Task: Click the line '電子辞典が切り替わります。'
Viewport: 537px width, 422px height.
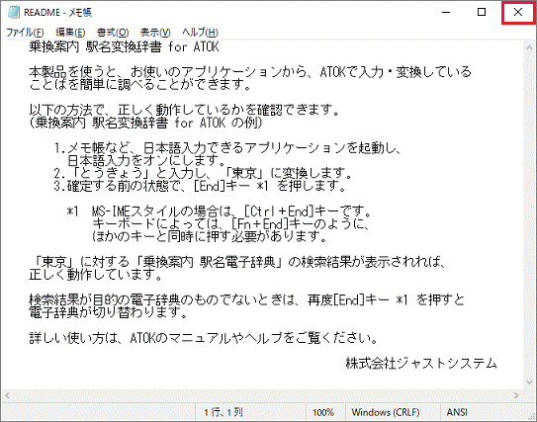Action: tap(109, 312)
